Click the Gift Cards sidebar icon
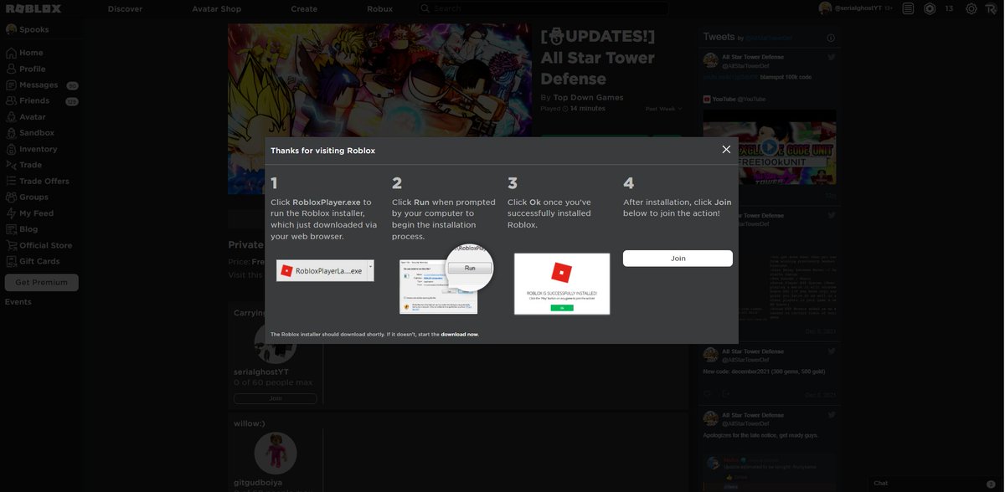The height and width of the screenshot is (492, 1005). (x=11, y=261)
